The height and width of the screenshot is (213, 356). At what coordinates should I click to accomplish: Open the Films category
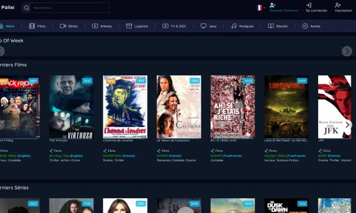tap(37, 26)
